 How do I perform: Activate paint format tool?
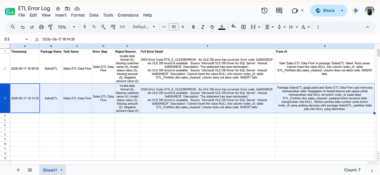(50, 27)
